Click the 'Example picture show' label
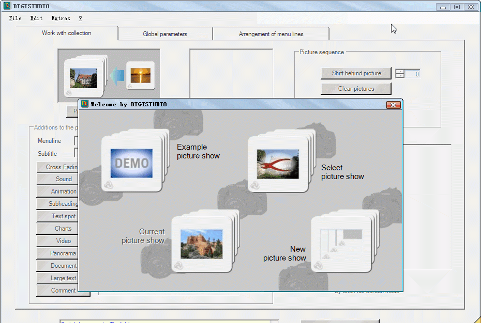The image size is (481, 323). pos(198,152)
